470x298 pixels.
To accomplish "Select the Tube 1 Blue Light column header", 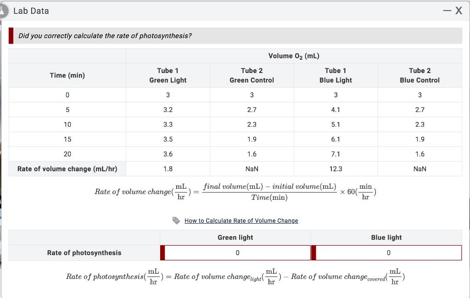I will pyautogui.click(x=336, y=75).
